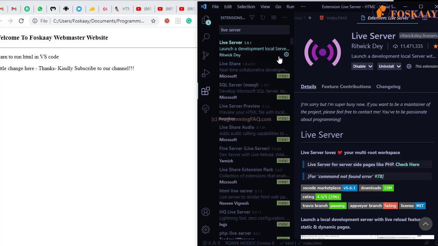The image size is (438, 246).
Task: Install Live Share Audio extension
Action: click(x=283, y=139)
